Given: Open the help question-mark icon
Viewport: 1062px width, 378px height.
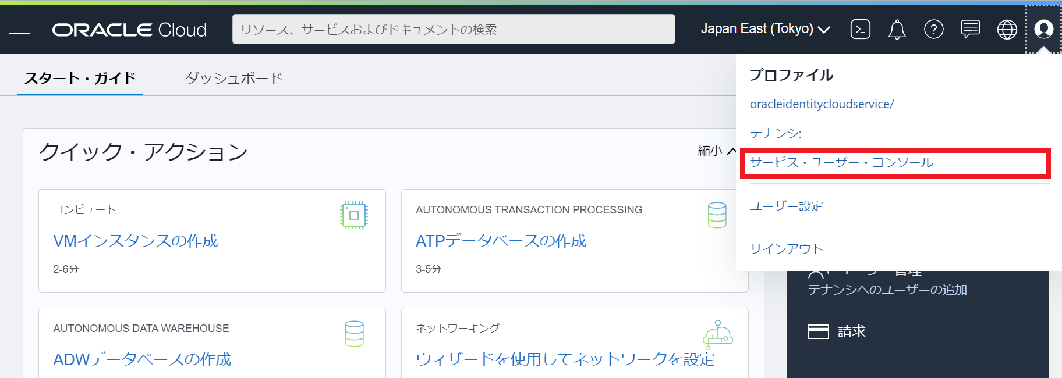Looking at the screenshot, I should (x=934, y=29).
